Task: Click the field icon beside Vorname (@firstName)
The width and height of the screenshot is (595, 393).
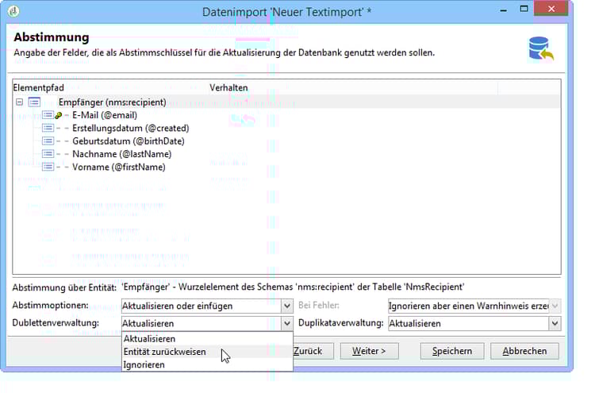Action: (48, 167)
